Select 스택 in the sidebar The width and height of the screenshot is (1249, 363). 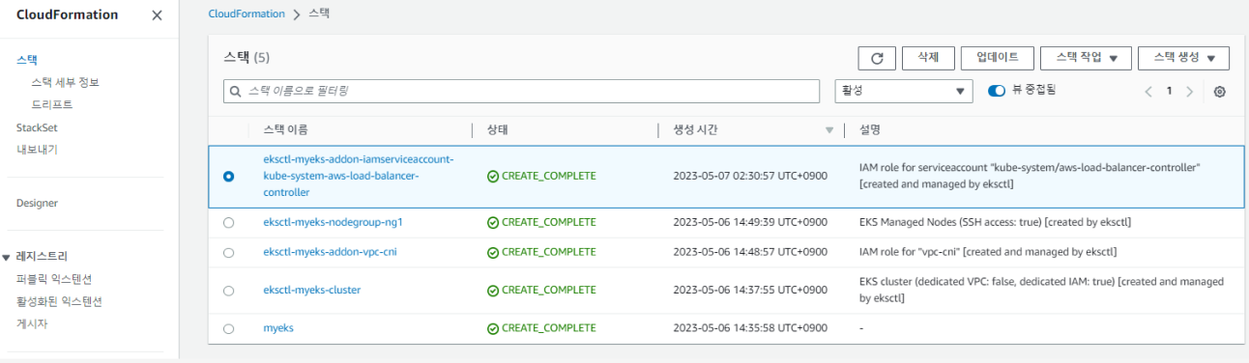[27, 60]
